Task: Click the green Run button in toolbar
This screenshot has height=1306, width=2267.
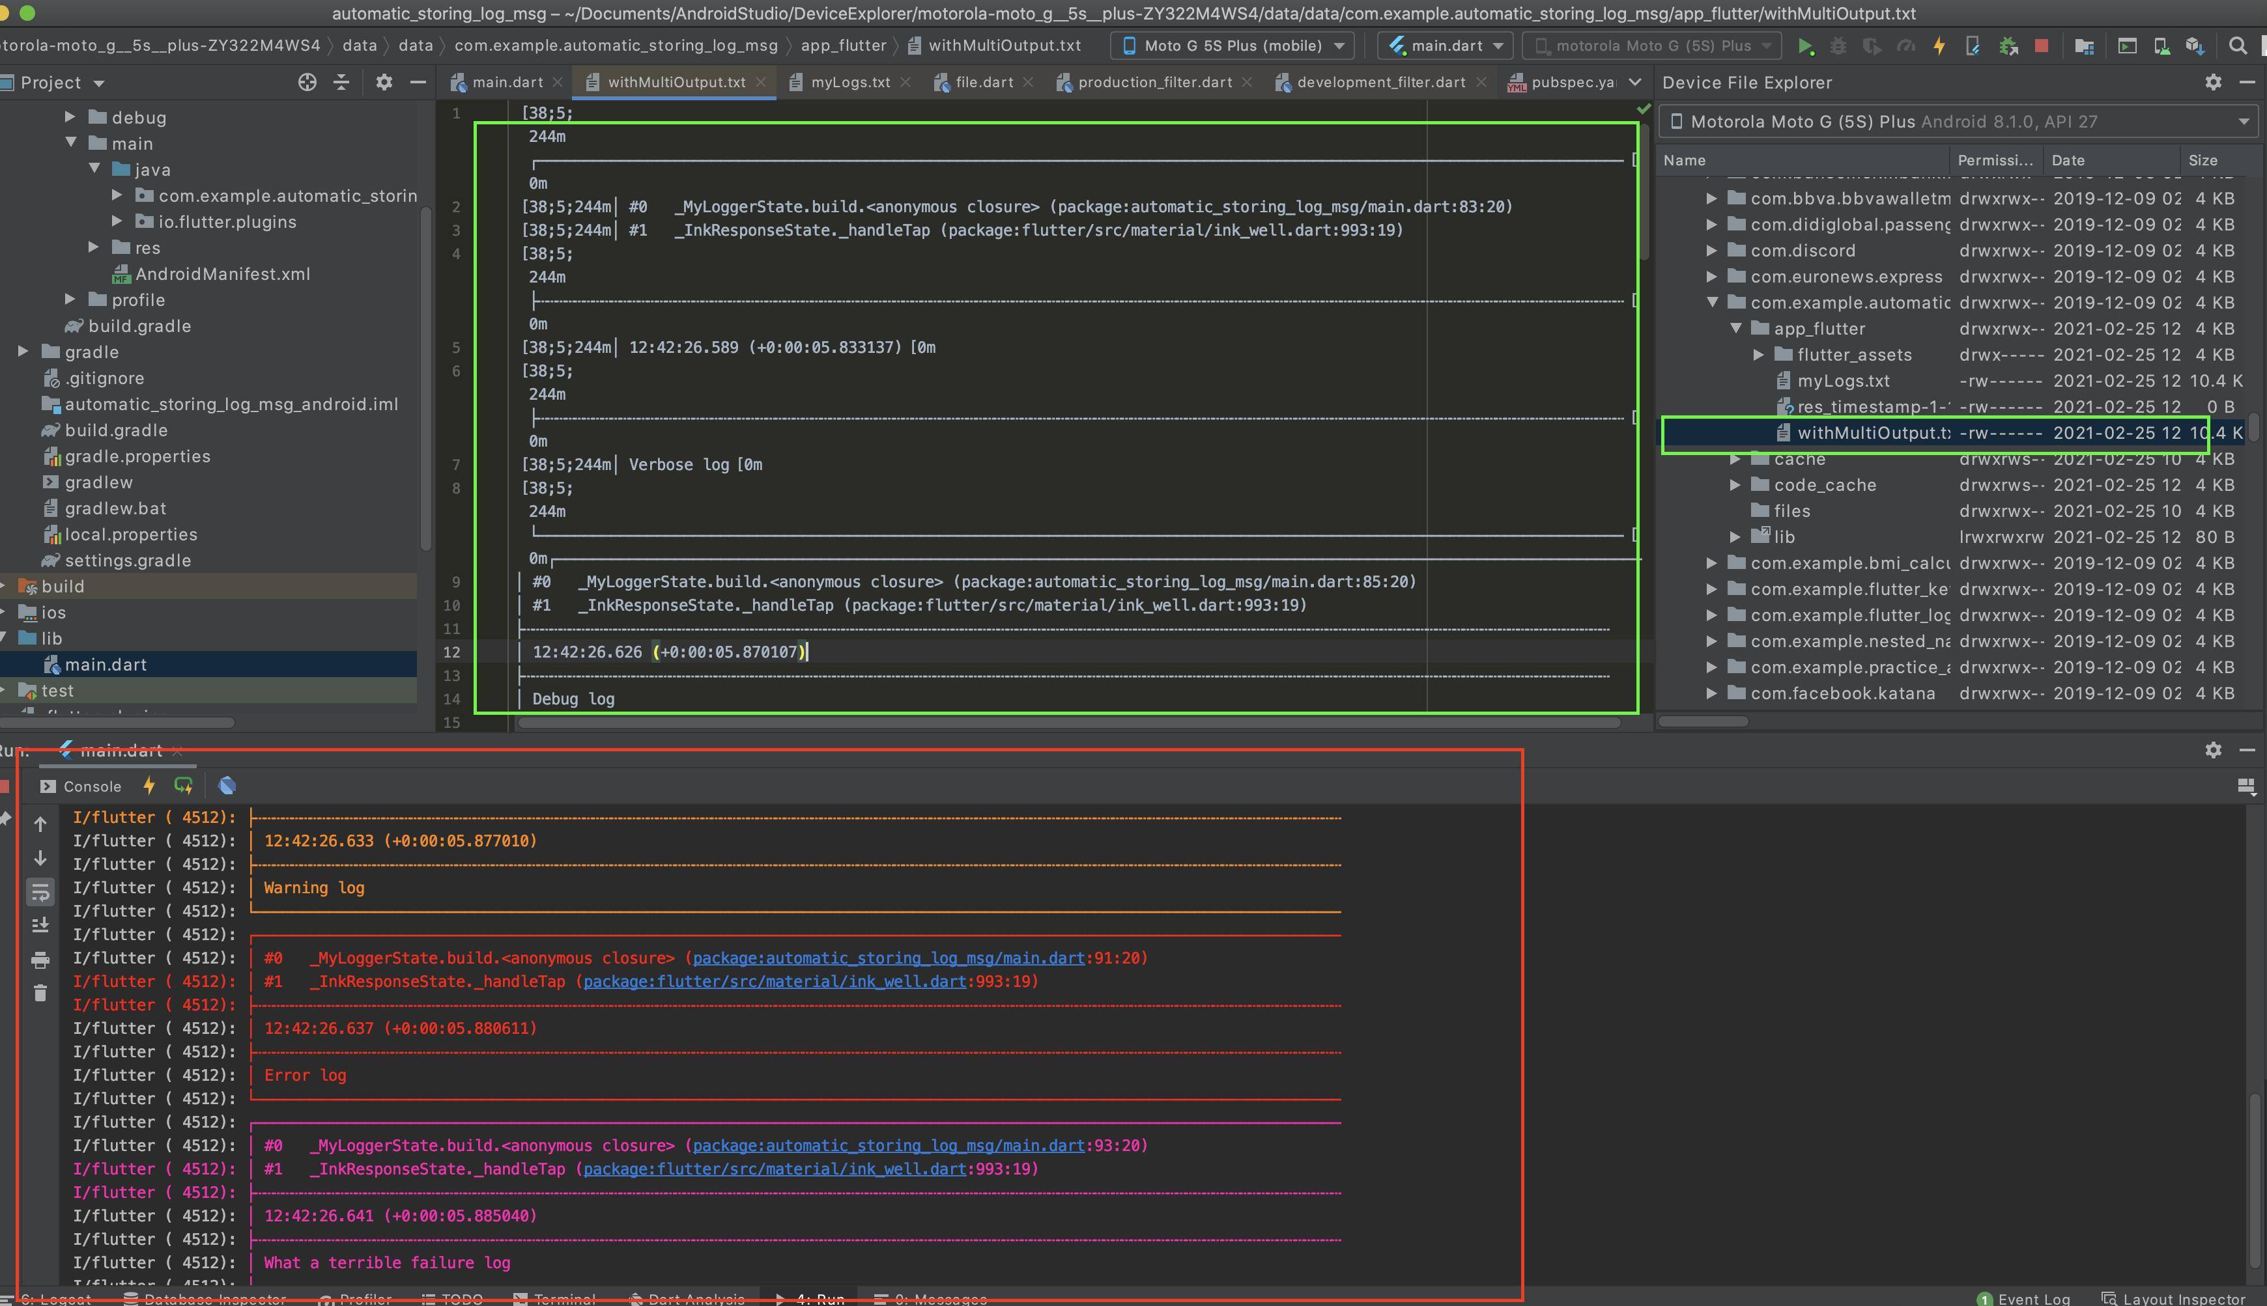Action: [x=1804, y=46]
